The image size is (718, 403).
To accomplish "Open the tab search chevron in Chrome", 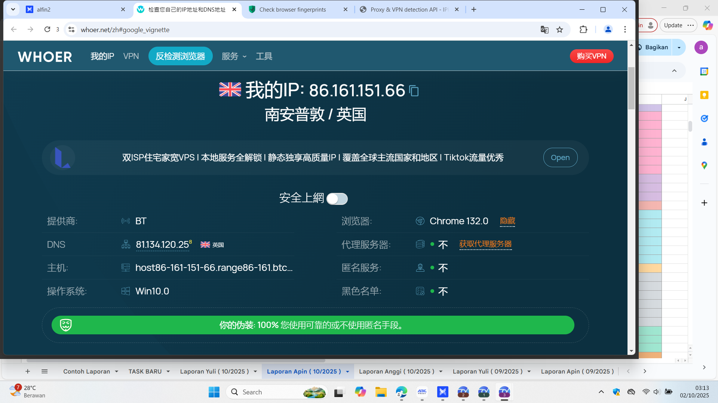I will (x=13, y=9).
